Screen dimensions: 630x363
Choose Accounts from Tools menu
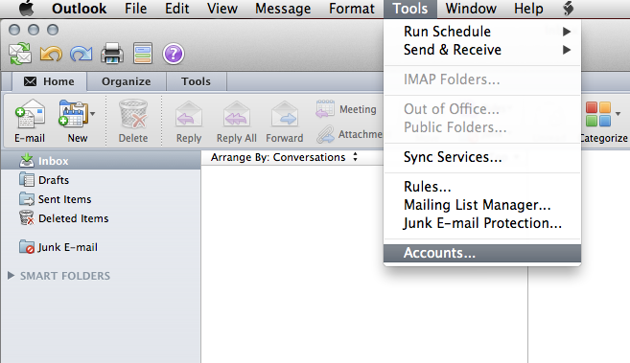tap(482, 253)
